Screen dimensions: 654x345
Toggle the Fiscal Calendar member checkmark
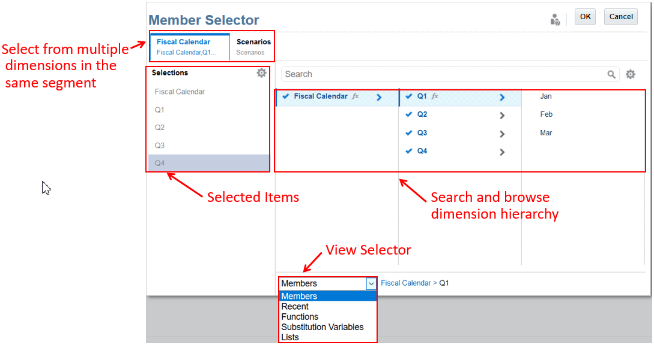286,96
